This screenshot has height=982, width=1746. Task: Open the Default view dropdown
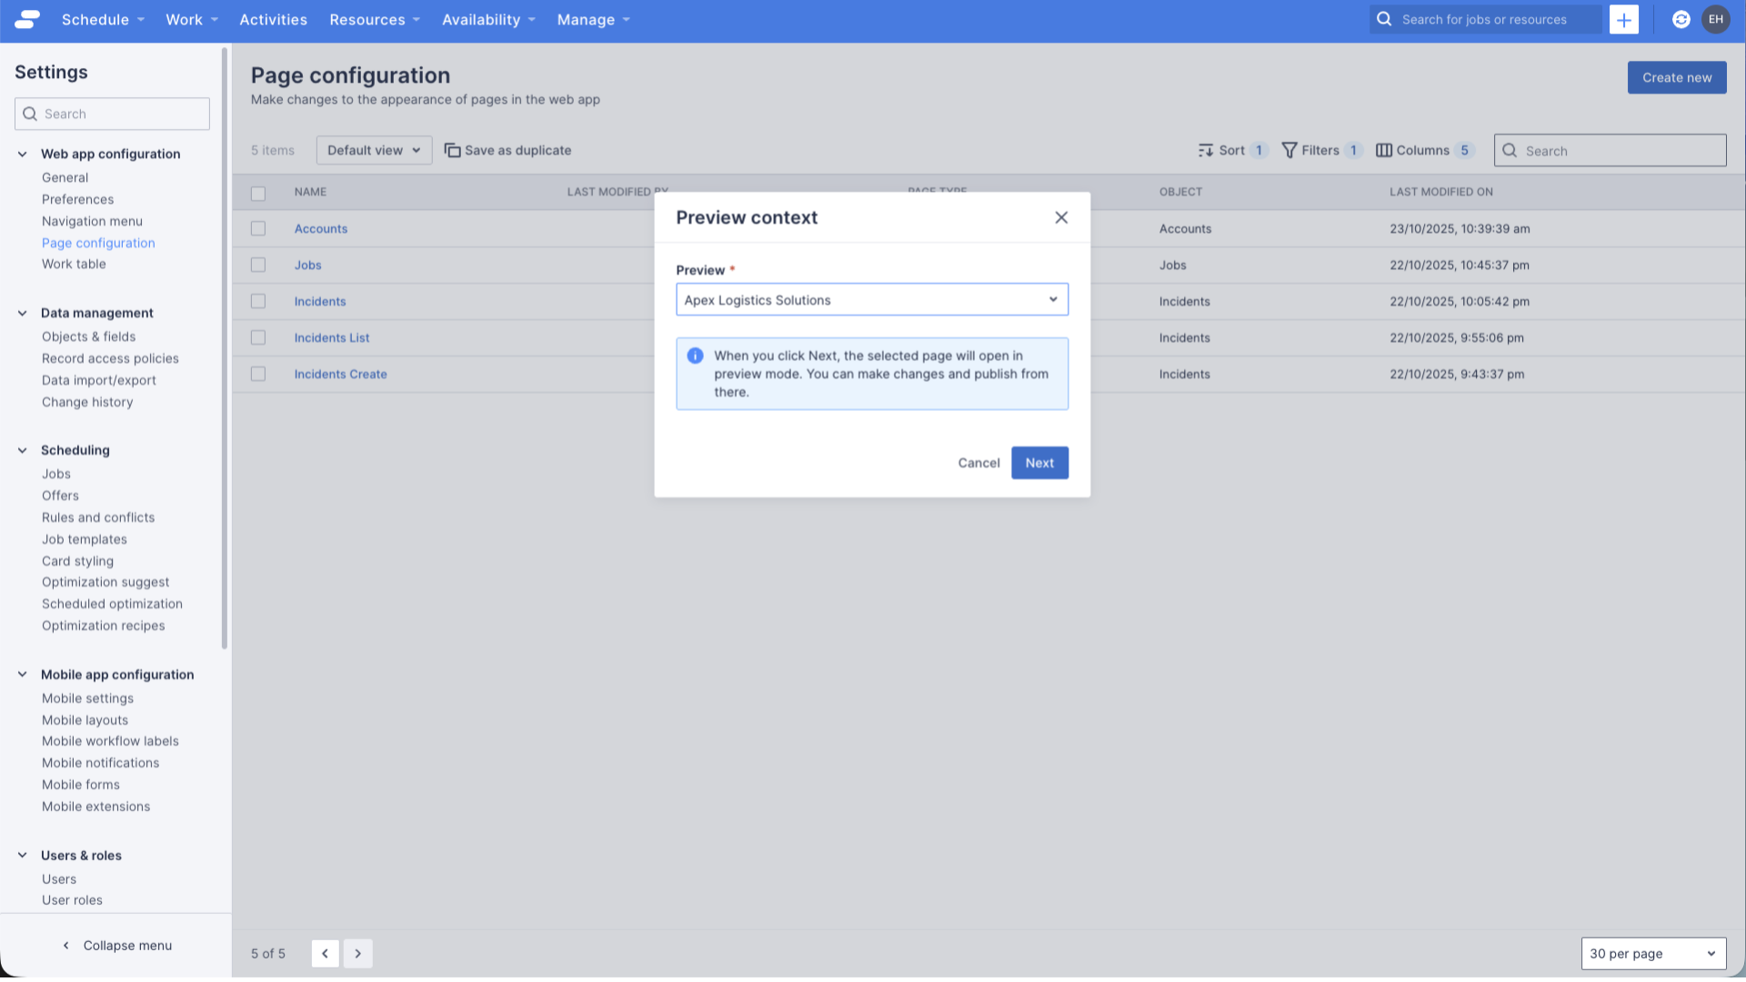pyautogui.click(x=374, y=150)
